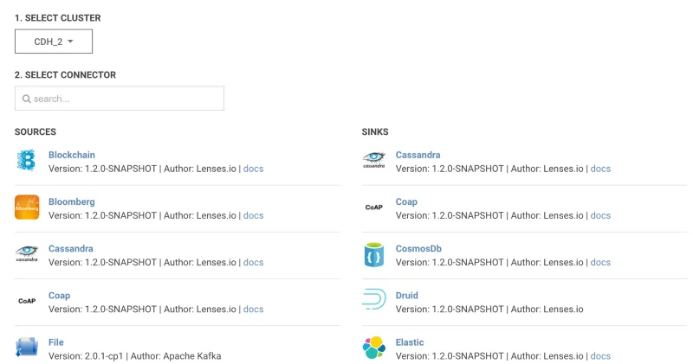
Task: Choose the Cassandra connector under Sinks
Action: click(x=418, y=155)
